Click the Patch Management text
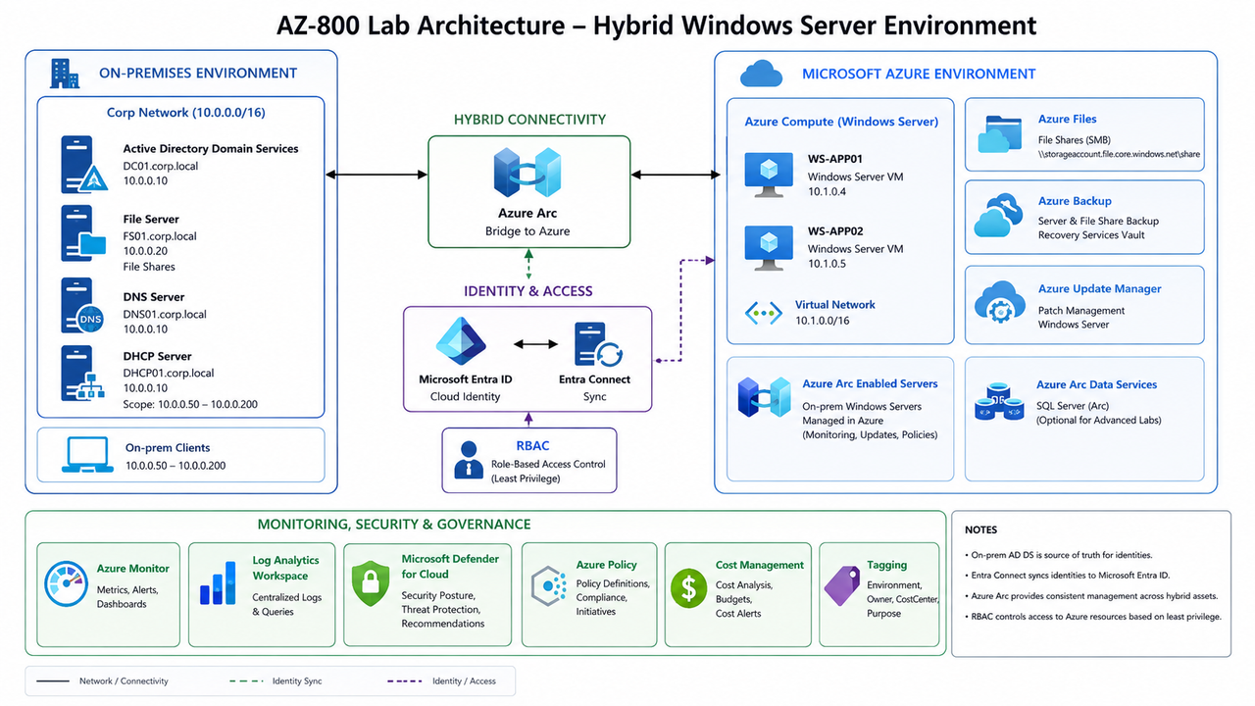The width and height of the screenshot is (1255, 706). 1081,311
